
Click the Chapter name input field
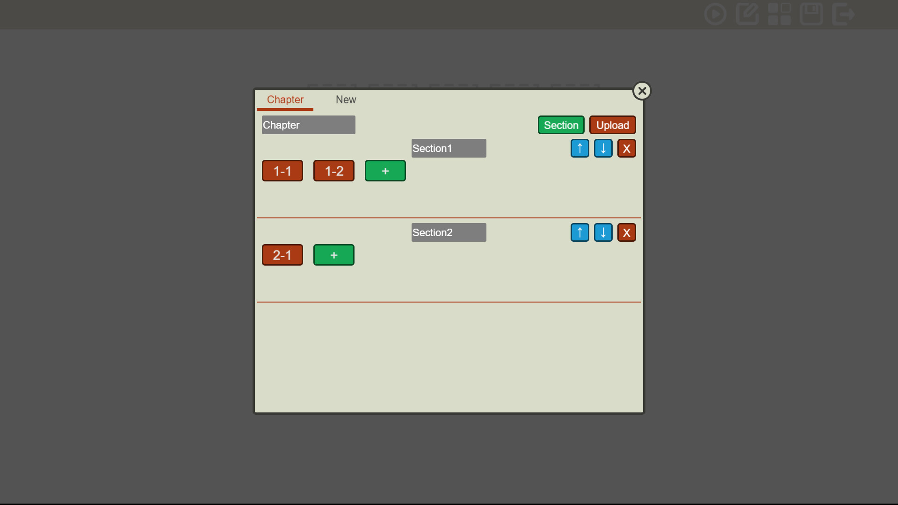(x=308, y=125)
